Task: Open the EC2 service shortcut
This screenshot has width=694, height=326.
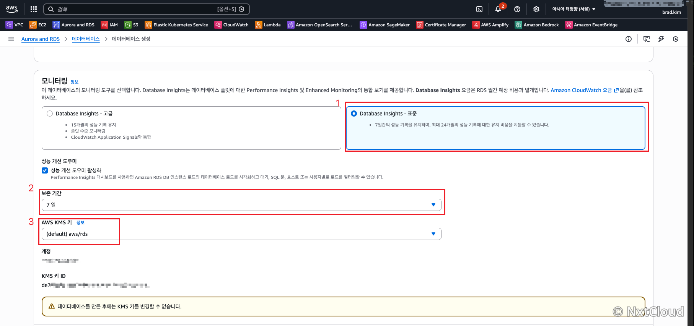Action: coord(38,25)
